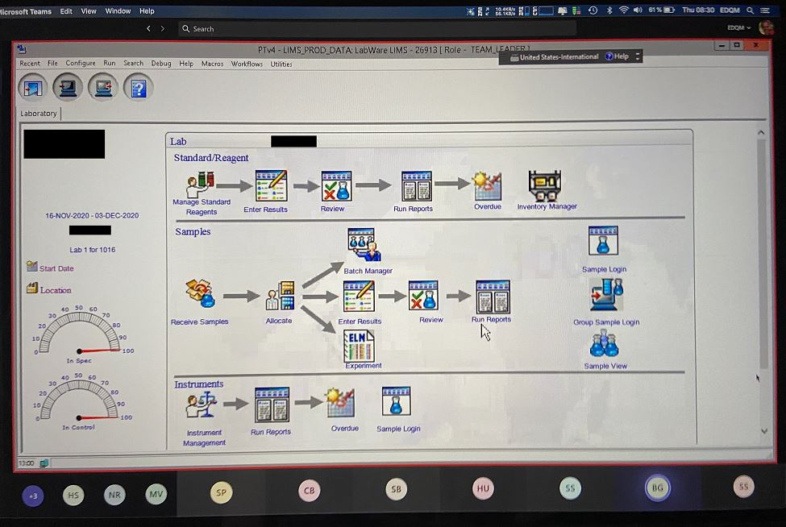Open the Configure menu

click(x=80, y=64)
